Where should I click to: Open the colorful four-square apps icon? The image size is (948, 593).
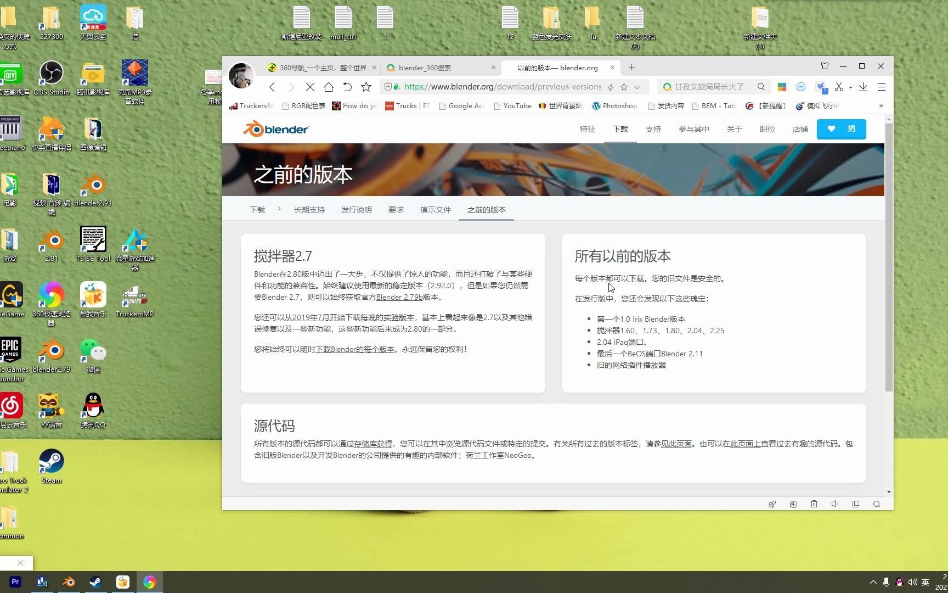point(782,87)
